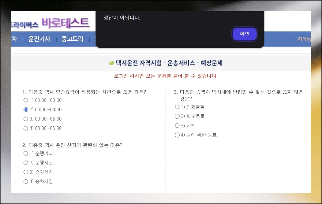322x204 pixels.
Task: Open the 중고트럭 menu item
Action: tap(72, 39)
